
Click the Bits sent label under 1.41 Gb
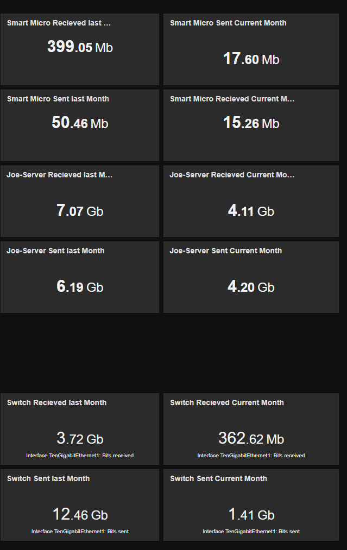(251, 532)
